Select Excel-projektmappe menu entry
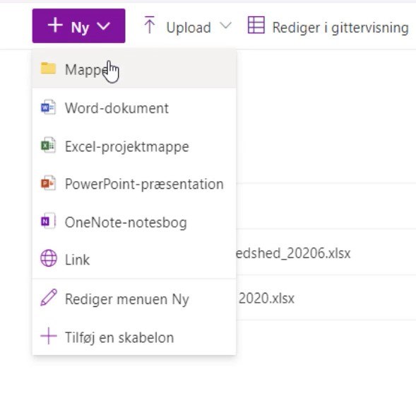Viewport: 416px width, 408px height. 134,146
